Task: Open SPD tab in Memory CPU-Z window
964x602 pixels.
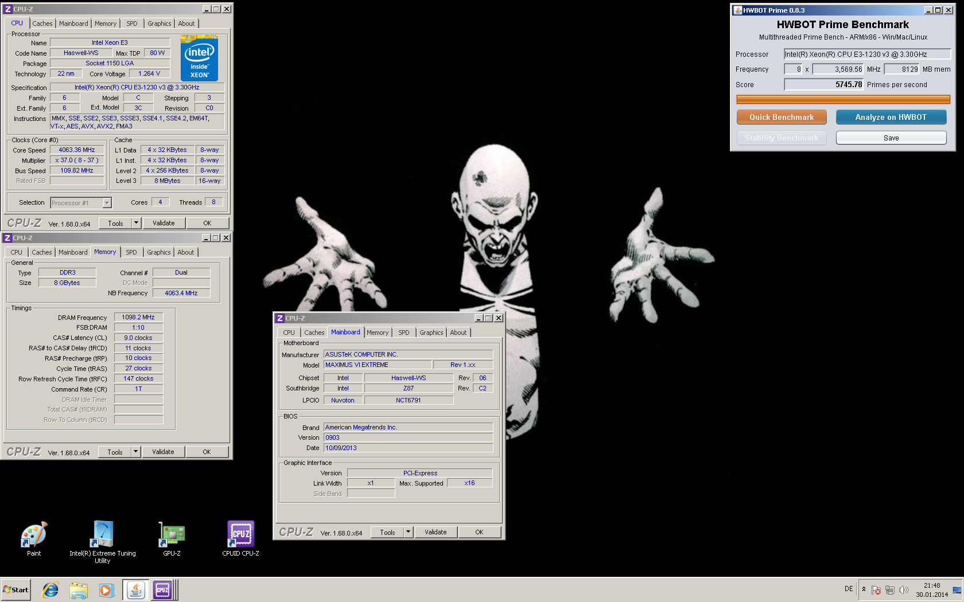Action: pyautogui.click(x=131, y=252)
